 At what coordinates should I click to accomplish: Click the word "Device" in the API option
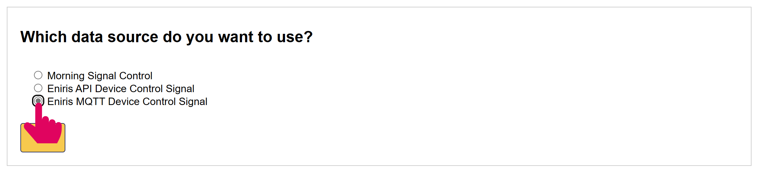click(x=111, y=89)
